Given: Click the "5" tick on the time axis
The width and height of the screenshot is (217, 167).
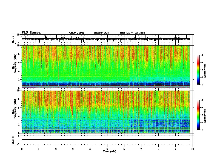Looking at the screenshot, I should (107, 149).
